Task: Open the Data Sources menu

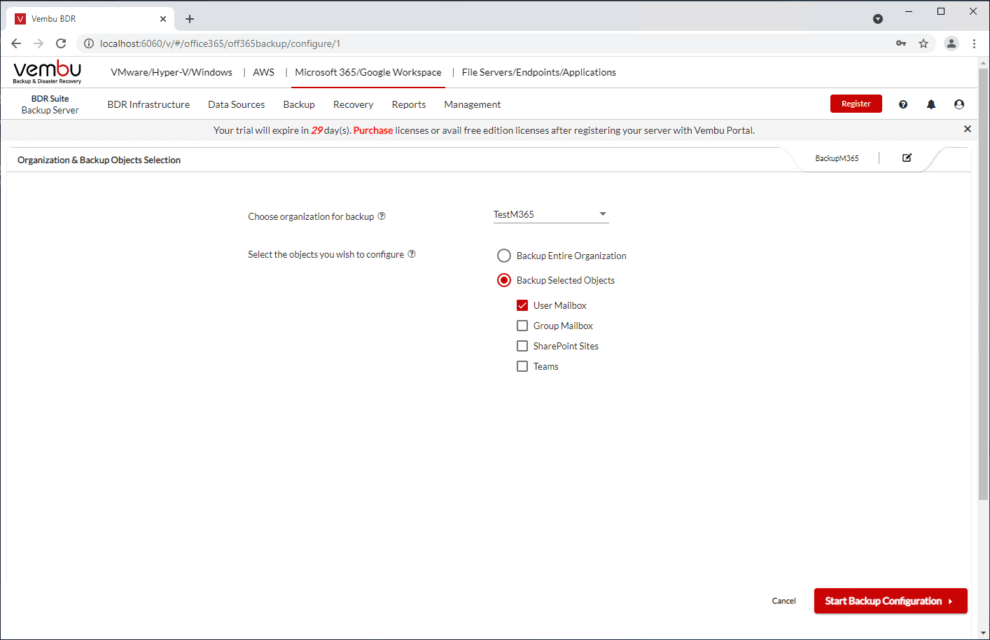Action: tap(237, 104)
